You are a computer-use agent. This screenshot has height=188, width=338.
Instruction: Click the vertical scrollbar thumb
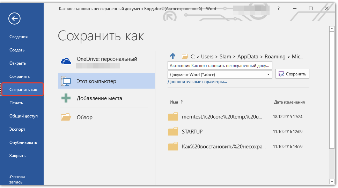[x=332, y=90]
